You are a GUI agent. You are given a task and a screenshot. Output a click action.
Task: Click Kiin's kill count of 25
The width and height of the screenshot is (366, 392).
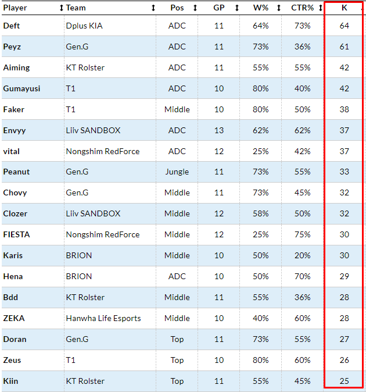(x=345, y=382)
